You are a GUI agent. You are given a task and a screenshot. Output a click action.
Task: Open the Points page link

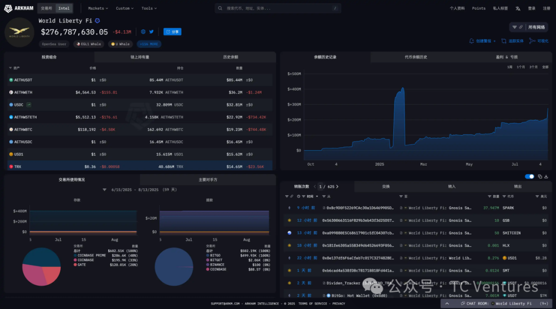click(x=479, y=9)
